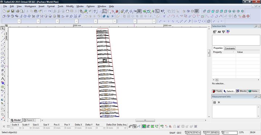Clear measurements with the X icon

(x=219, y=102)
